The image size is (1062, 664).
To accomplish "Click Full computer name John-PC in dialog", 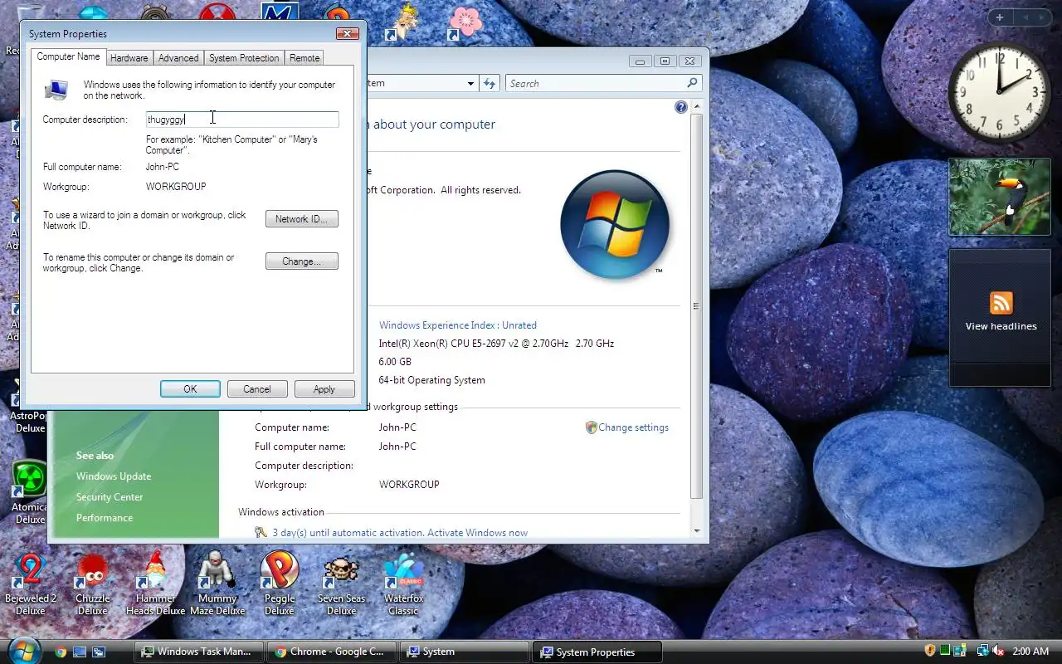I will tap(163, 167).
